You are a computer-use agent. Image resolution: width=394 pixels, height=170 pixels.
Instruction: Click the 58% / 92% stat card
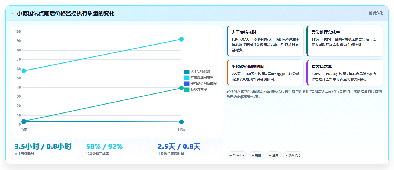pos(117,149)
